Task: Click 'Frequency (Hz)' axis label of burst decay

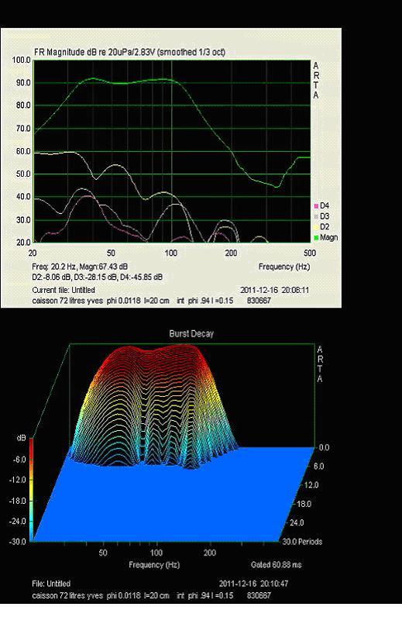Action: (154, 564)
